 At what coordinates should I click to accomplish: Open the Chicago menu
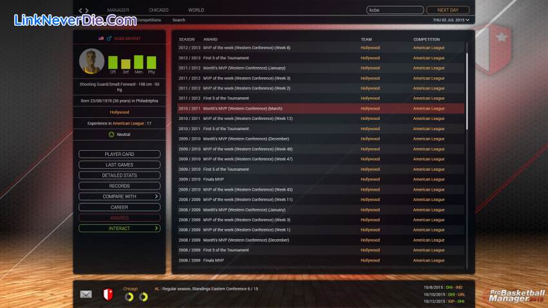pos(159,10)
